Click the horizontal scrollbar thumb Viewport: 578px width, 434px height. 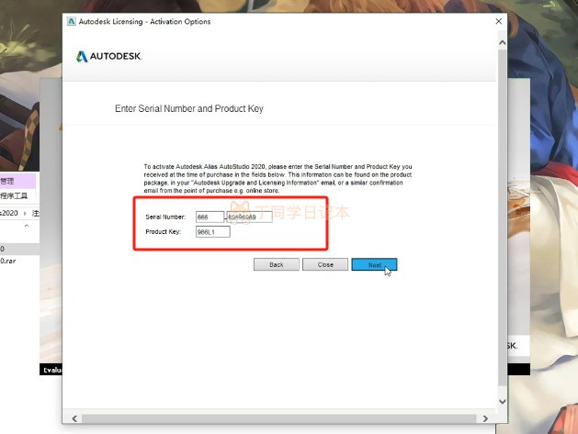pos(279,418)
